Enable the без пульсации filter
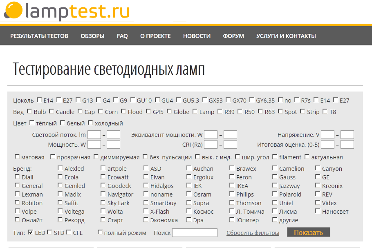Viewport: 372px width, 248px height. [145, 156]
